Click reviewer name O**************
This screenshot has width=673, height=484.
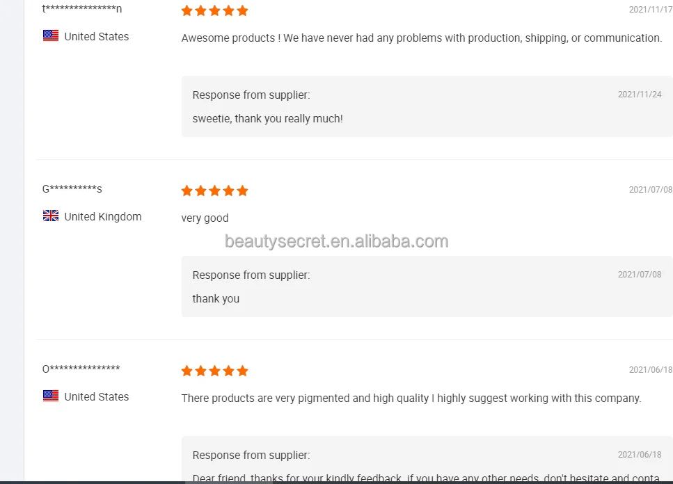[x=81, y=369]
